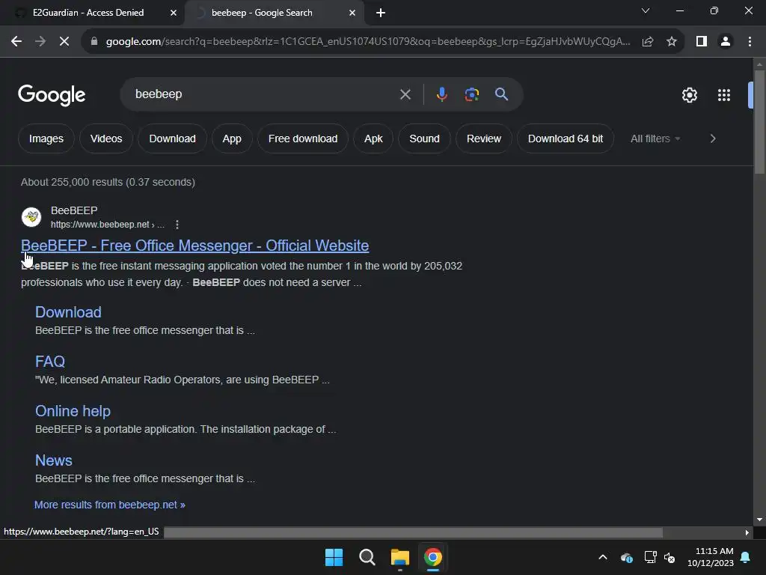
Task: Clear the search box with X
Action: 405,94
